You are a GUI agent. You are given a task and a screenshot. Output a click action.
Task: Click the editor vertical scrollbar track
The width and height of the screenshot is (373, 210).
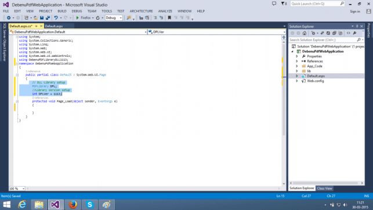tap(284, 113)
